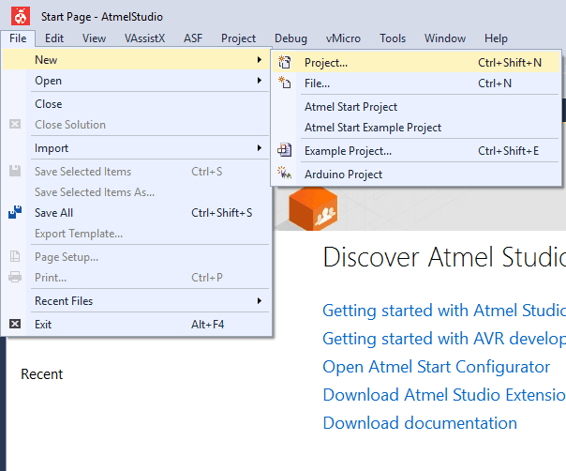Choose Open in the File menu
The width and height of the screenshot is (566, 471).
click(x=137, y=81)
